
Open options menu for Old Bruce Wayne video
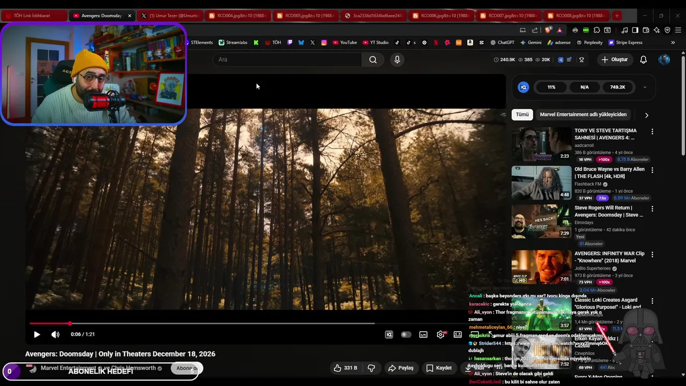coord(652,170)
